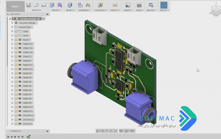Open the INSERT menu
Screen dimensions: 221x139
(128, 10)
